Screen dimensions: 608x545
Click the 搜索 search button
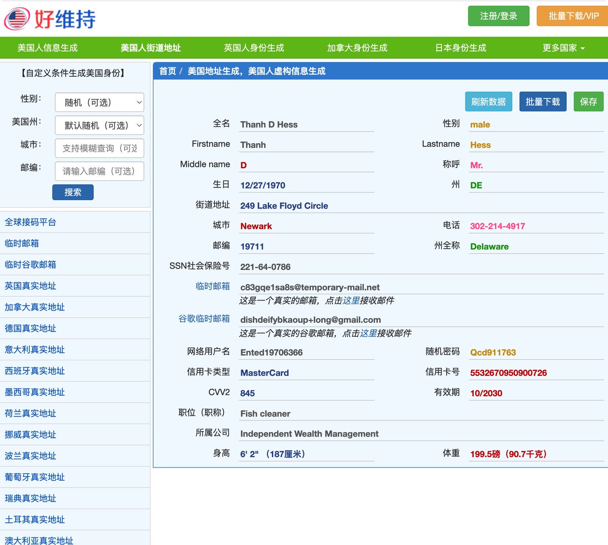point(72,192)
